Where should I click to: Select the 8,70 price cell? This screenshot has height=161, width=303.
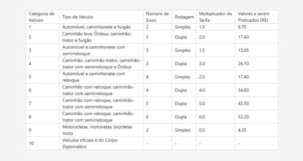click(x=242, y=27)
